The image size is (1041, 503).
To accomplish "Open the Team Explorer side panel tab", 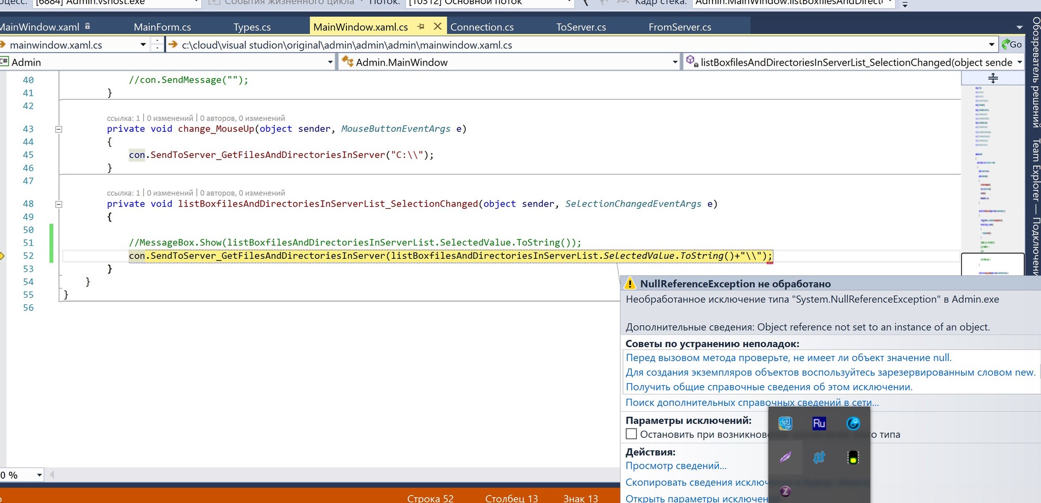I will (1035, 206).
